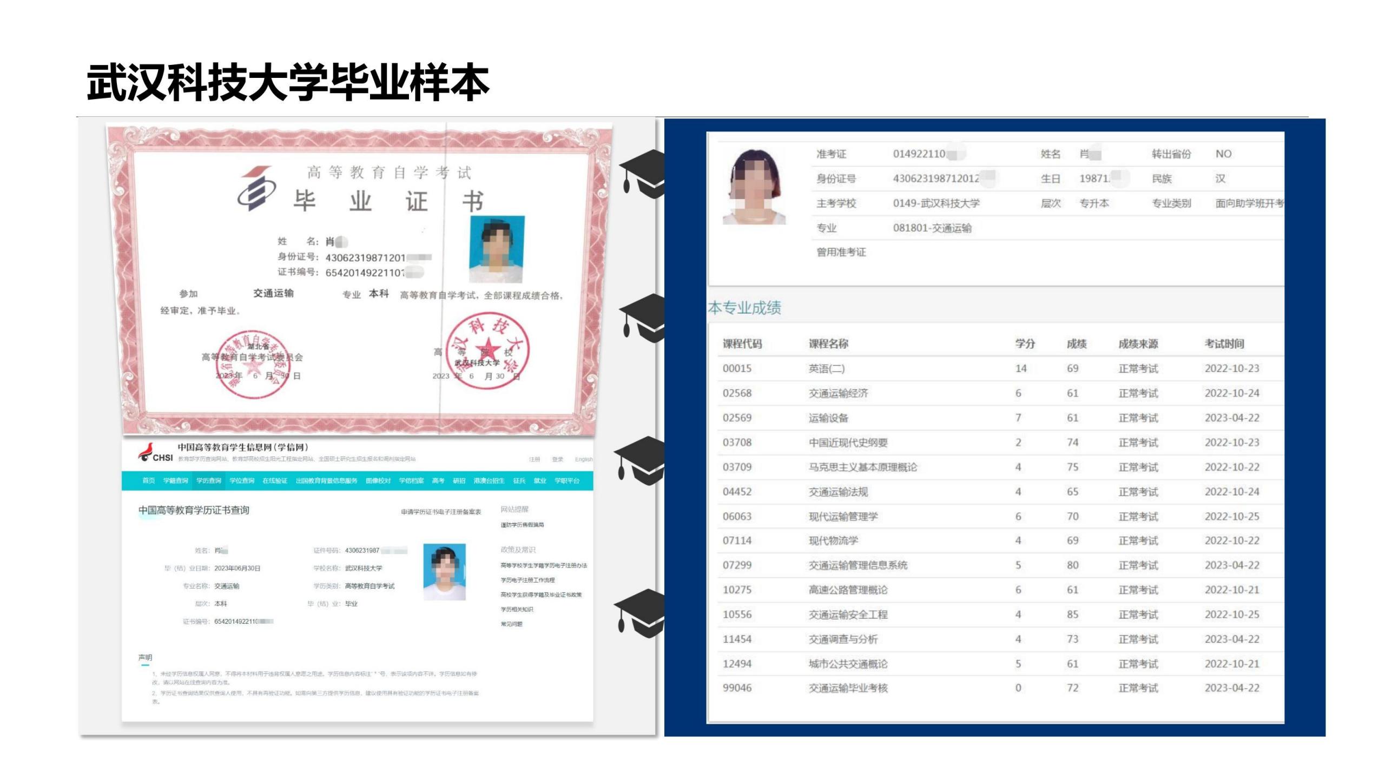The image size is (1385, 779).
Task: Open 学历电子注册工作流程 sidebar link
Action: tap(527, 580)
